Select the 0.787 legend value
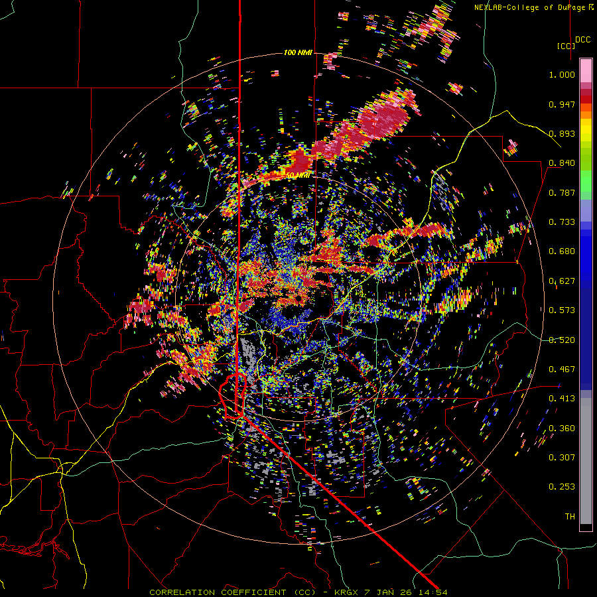The width and height of the screenshot is (597, 597). [562, 192]
